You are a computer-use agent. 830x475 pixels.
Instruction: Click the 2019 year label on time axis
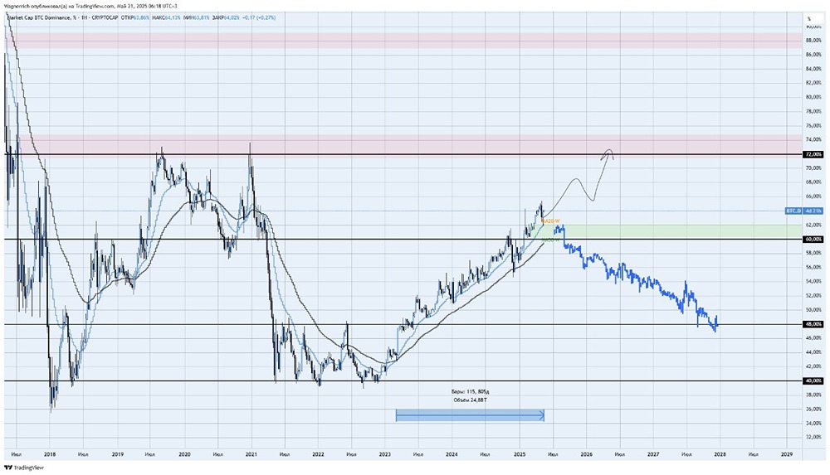tap(118, 454)
